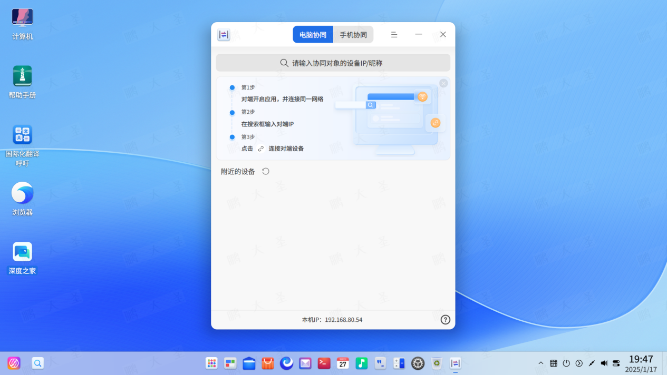Viewport: 667px width, 375px height.
Task: Open the 深度之家 desktop icon
Action: [23, 259]
